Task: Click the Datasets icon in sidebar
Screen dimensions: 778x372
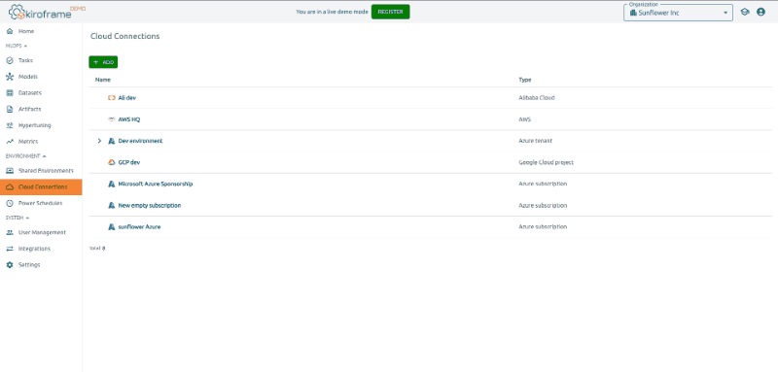Action: pyautogui.click(x=10, y=92)
